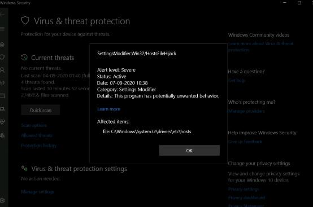This screenshot has height=207, width=313.
Task: Open the Settings gear icon
Action: point(2,200)
